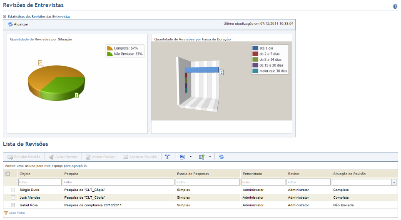Click the Solicitar Revisão toolbar button
Viewport: 401px width, 220px height.
coord(24,157)
